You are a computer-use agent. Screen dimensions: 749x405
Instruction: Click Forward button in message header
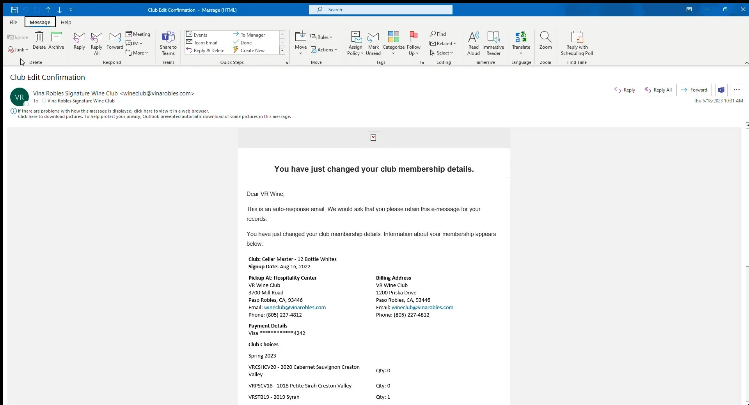click(x=694, y=90)
